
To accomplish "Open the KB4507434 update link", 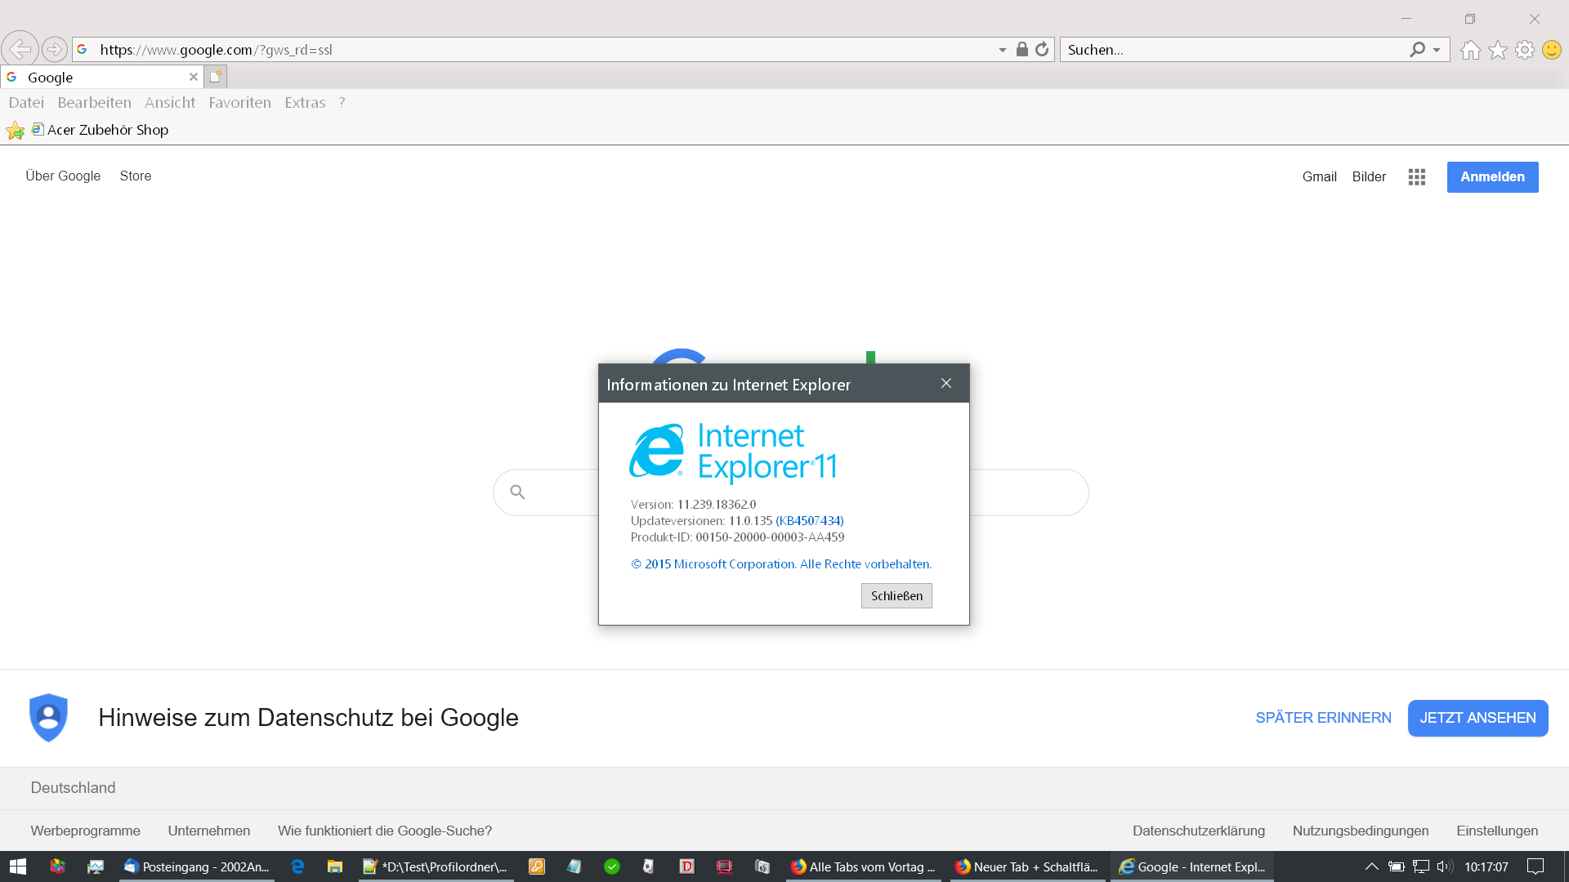I will tap(809, 520).
